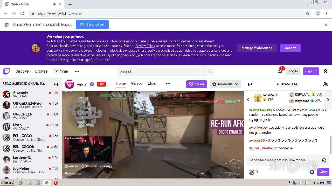Screen dimensions: 332x186
Task: Bookmark this page with the star icon
Action: tap(308, 13)
